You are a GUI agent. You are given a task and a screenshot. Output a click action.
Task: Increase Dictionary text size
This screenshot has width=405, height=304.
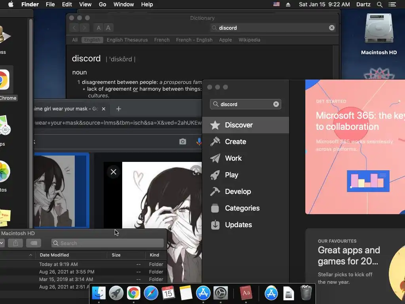[x=108, y=28]
